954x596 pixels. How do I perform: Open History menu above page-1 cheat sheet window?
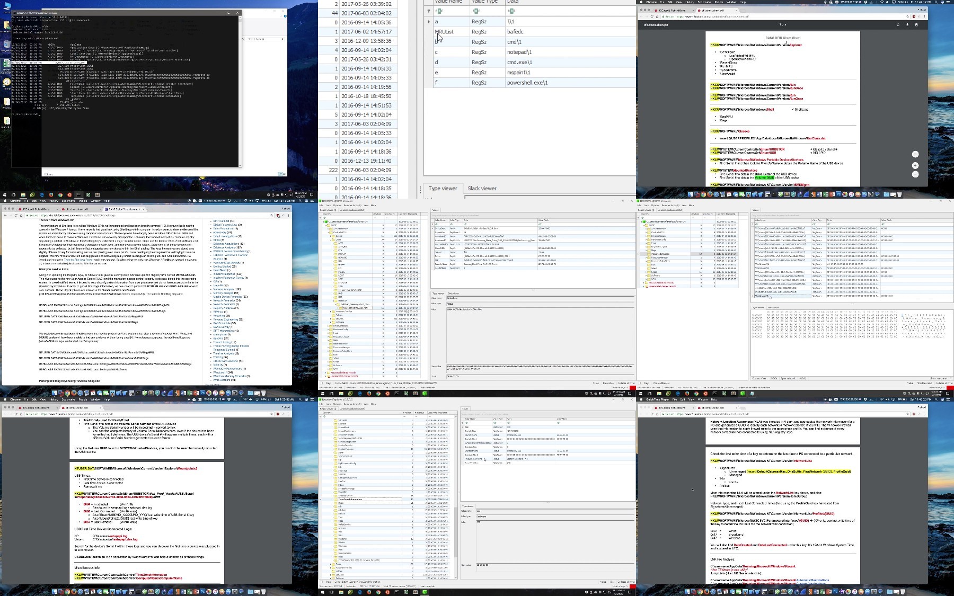coord(690,2)
